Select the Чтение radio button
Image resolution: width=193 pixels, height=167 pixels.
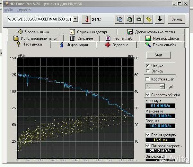(148, 66)
